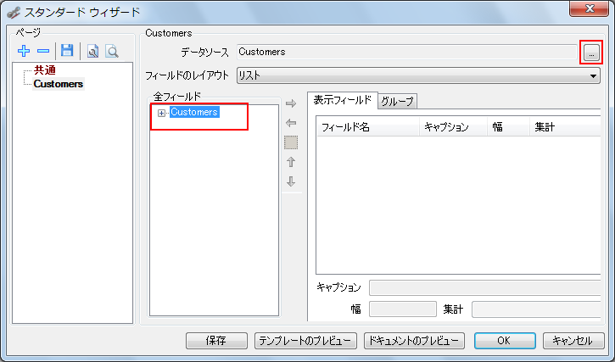This screenshot has height=362, width=615.
Task: Click the up arrow to move field
Action: tap(291, 162)
